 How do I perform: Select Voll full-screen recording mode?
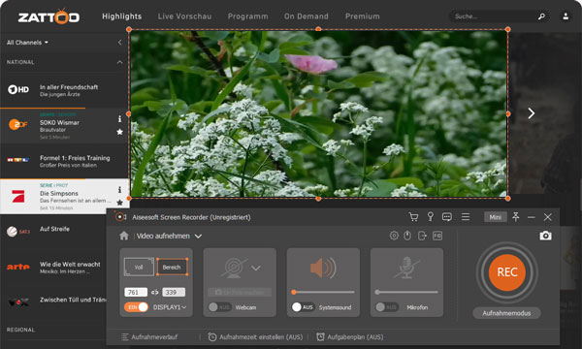tap(139, 267)
